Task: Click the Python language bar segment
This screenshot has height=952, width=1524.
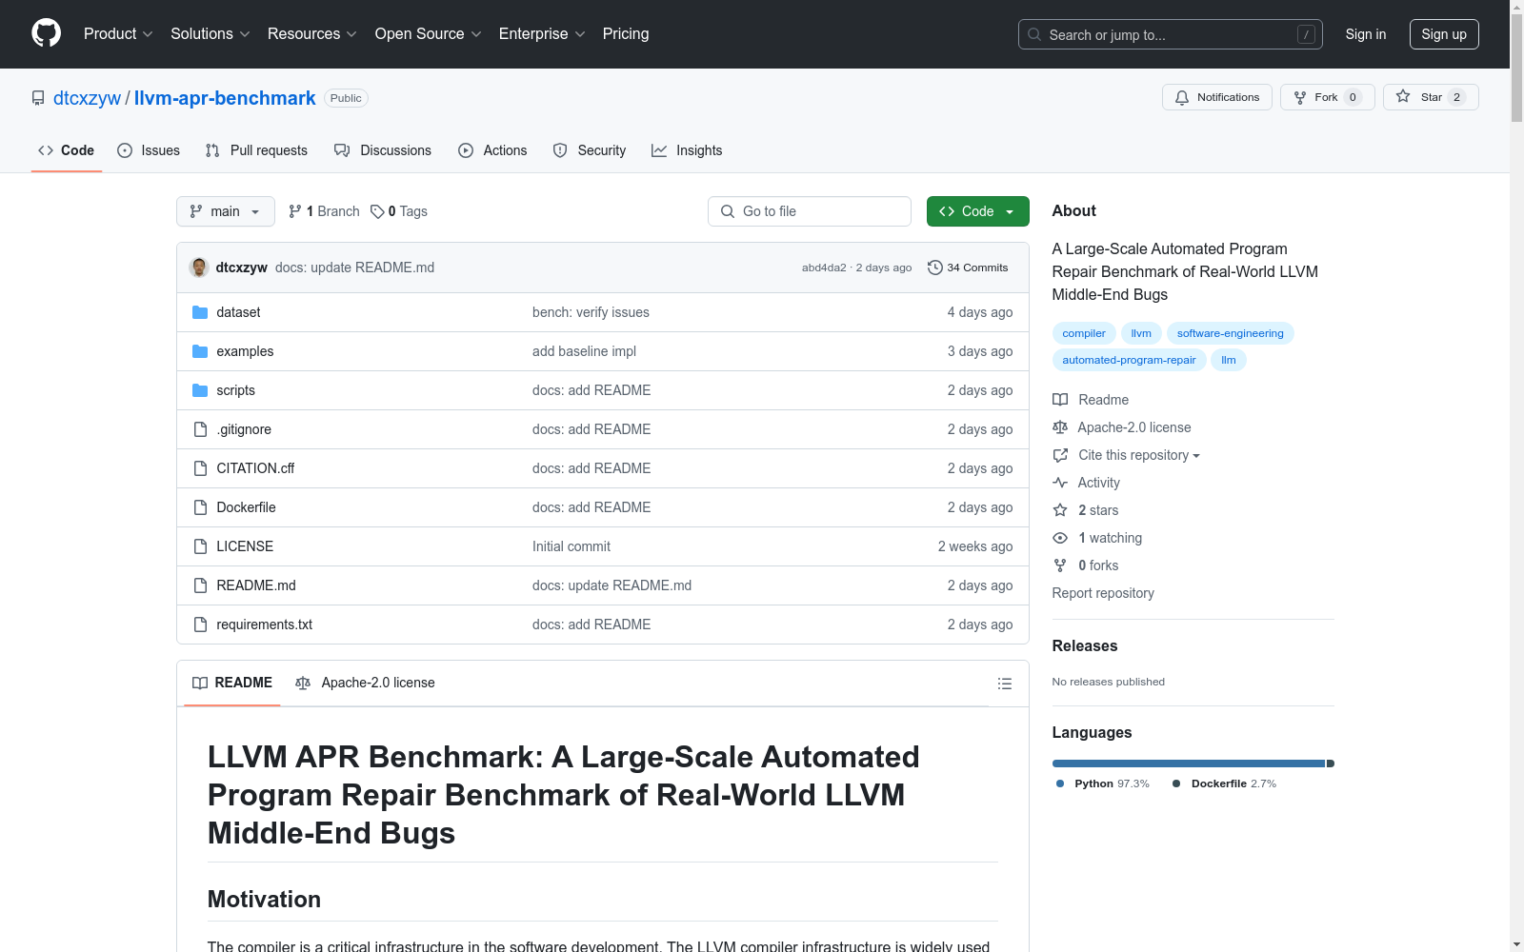Action: (1189, 764)
